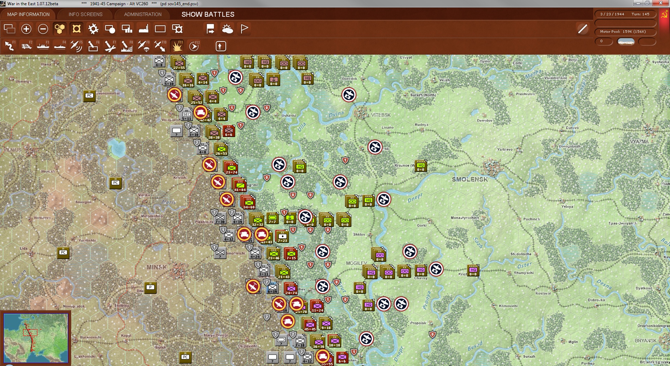Screen dimensions: 670x366
Task: Click the boxed up-arrow toolbar icon
Action: click(x=221, y=46)
